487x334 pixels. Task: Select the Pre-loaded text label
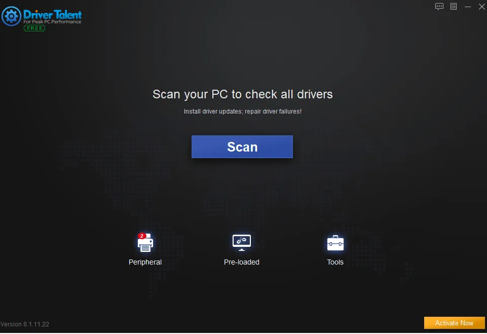tap(242, 262)
